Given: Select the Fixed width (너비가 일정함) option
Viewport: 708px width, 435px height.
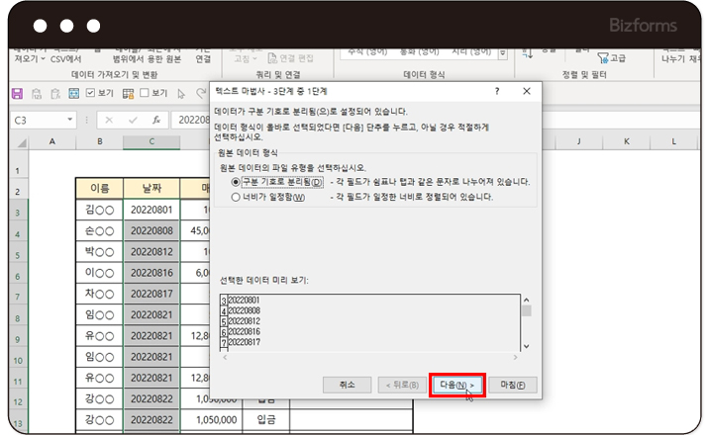Looking at the screenshot, I should 236,196.
